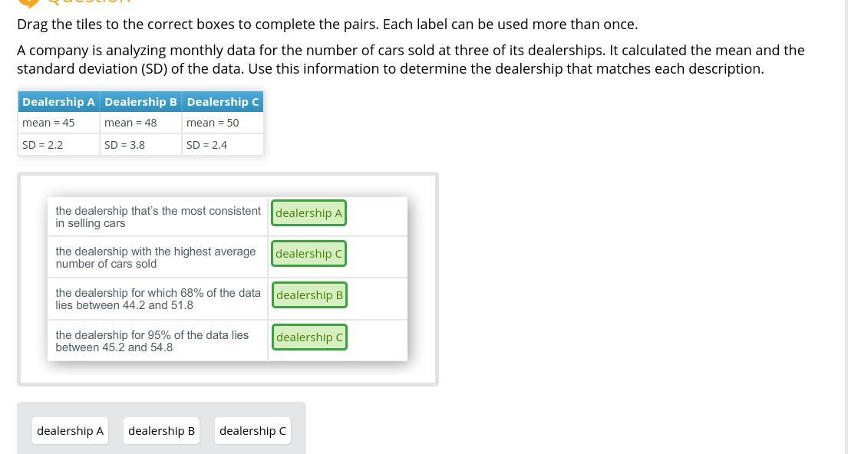Image resolution: width=848 pixels, height=454 pixels.
Task: Select the dealership B tile in the tile bank
Action: point(161,431)
